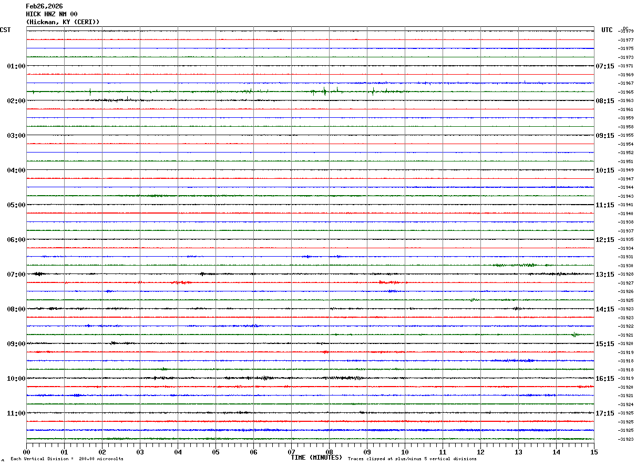Select minute tick label '15' on bottom axis
The height and width of the screenshot is (466, 636).
coord(594,452)
